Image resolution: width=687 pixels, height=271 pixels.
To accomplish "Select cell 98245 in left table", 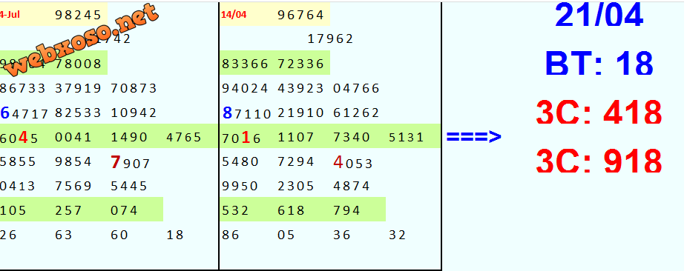I will pos(79,16).
